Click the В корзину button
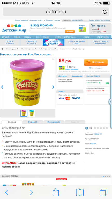Viewport: 112px width, 199px height. (x=96, y=62)
